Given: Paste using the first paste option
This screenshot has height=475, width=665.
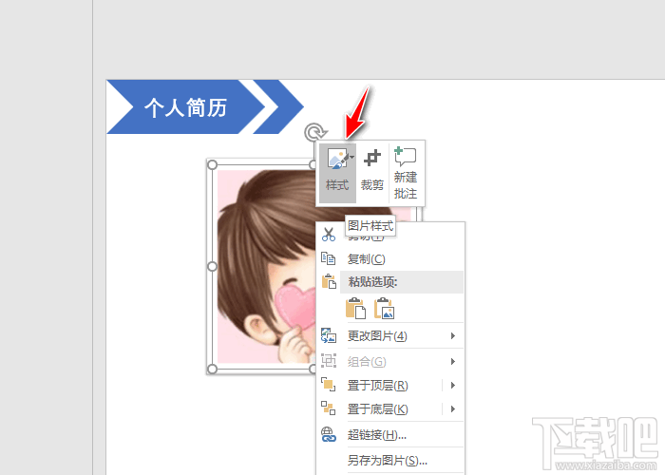Looking at the screenshot, I should pos(356,309).
